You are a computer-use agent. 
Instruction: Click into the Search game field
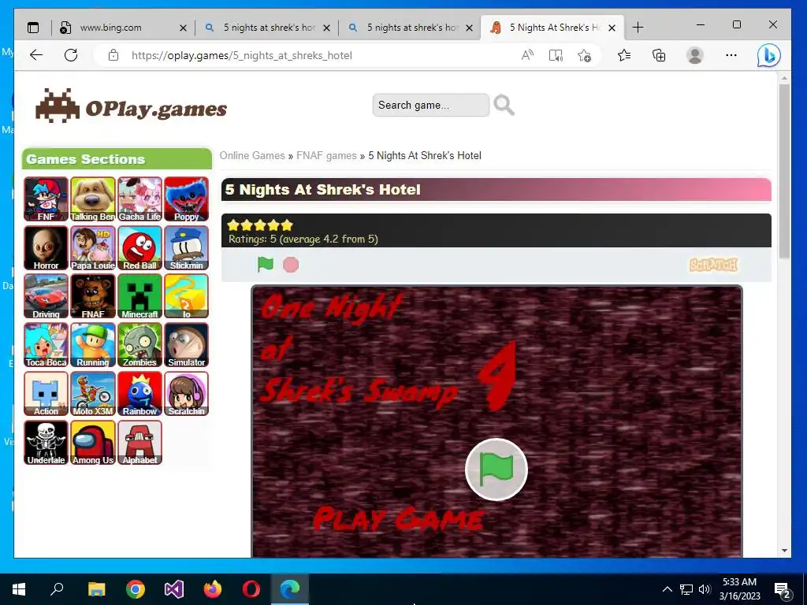(431, 105)
